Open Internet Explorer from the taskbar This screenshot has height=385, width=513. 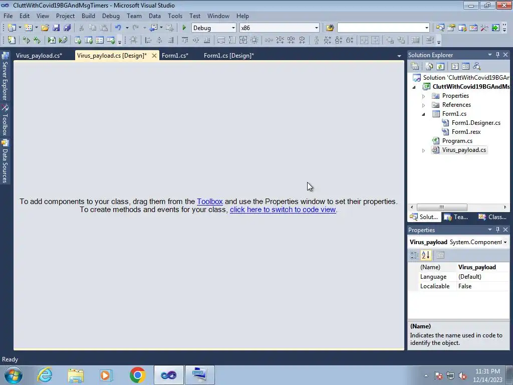45,375
